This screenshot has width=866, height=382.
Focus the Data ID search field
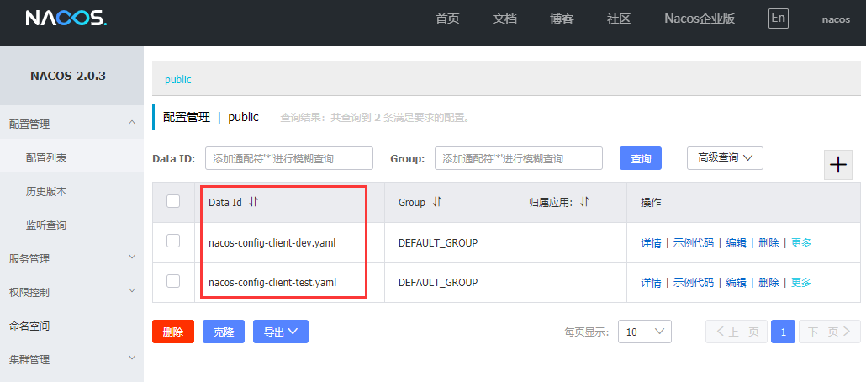pos(289,158)
